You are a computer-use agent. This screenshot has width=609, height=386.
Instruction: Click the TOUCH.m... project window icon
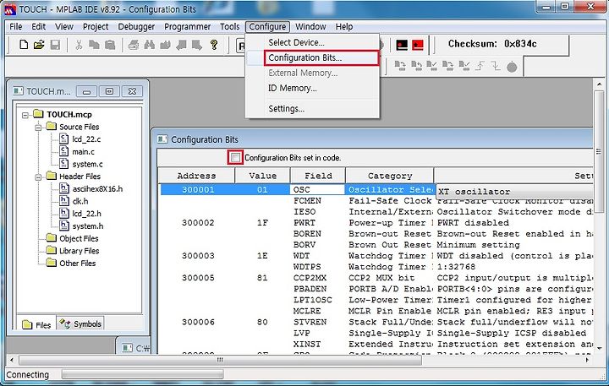tap(18, 91)
